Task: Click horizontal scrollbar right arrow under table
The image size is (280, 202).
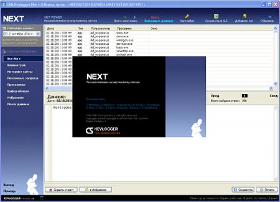Action: (271, 88)
